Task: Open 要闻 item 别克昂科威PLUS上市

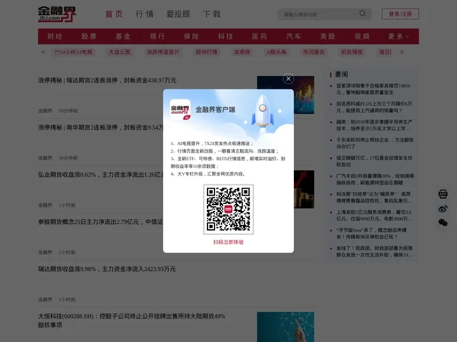Action: [x=374, y=107]
